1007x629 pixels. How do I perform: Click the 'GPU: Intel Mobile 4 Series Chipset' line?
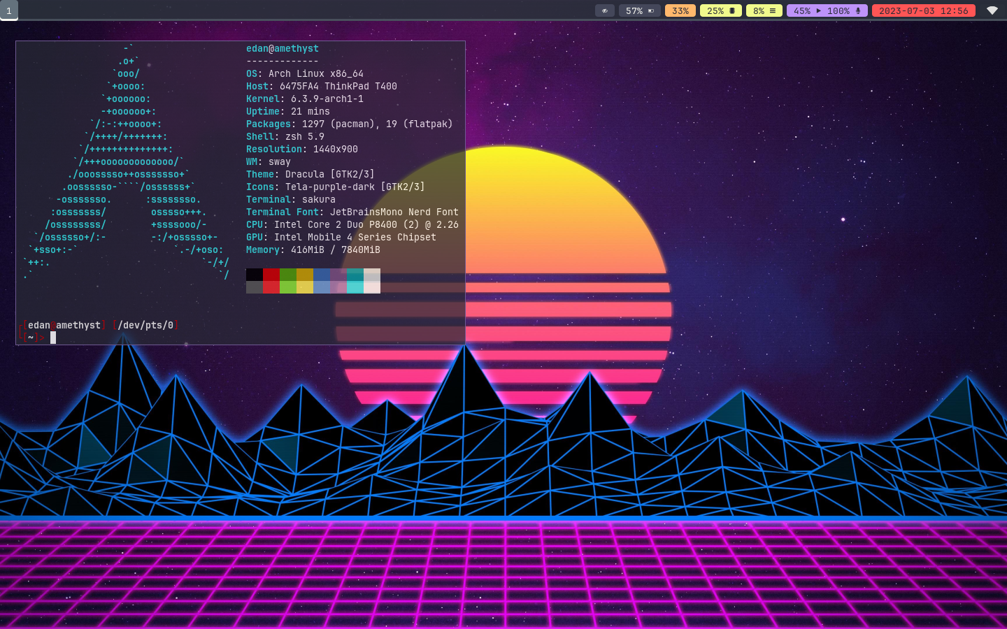[341, 237]
